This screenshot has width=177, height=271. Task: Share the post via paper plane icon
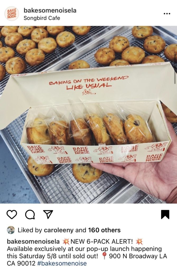tap(48, 214)
